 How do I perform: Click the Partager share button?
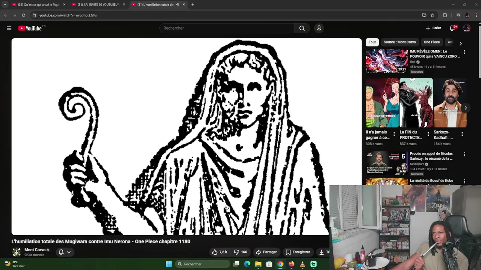click(266, 252)
